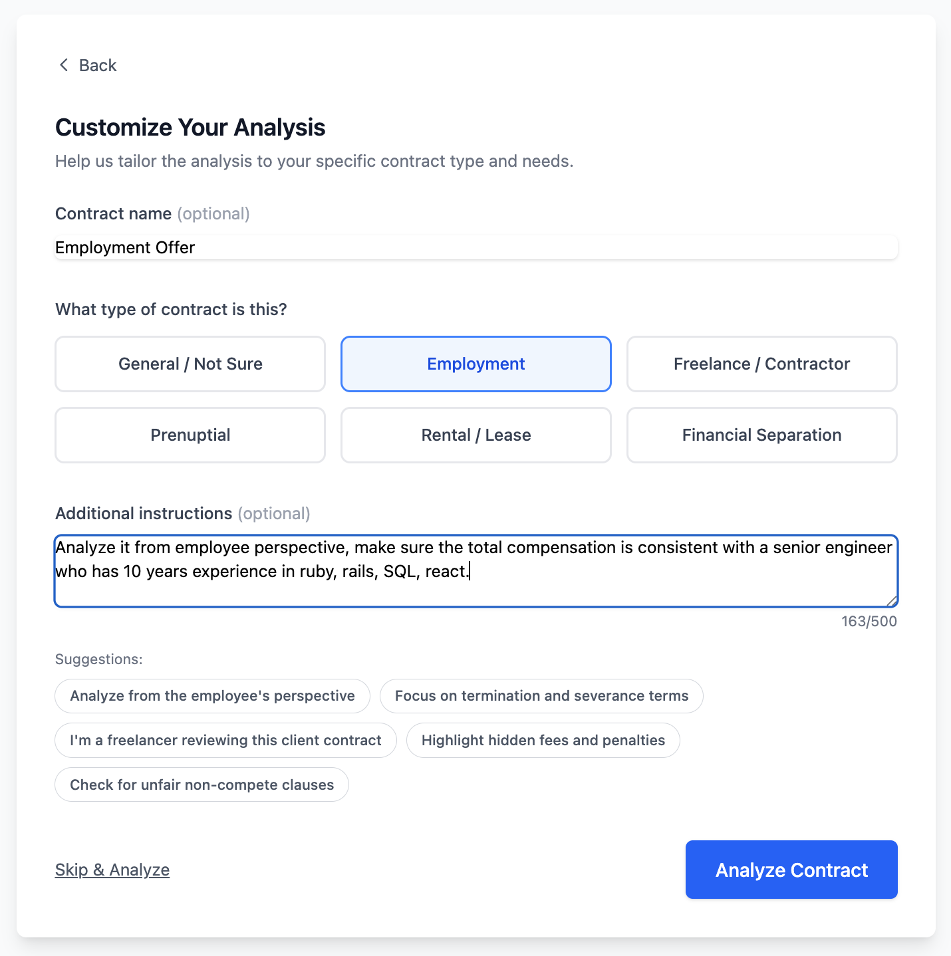
Task: Choose the Rental / Lease contract type
Action: (475, 435)
